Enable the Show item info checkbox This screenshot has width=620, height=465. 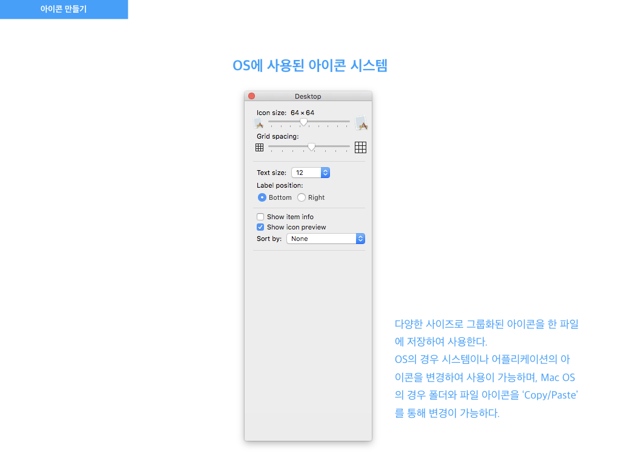[260, 217]
